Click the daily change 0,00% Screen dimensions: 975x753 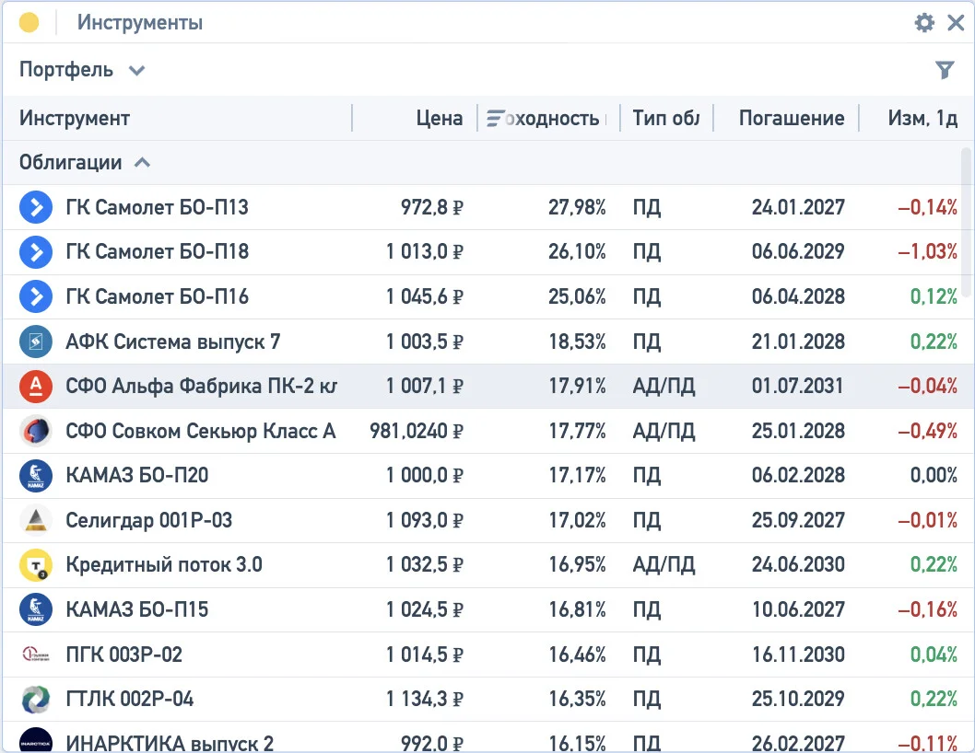pyautogui.click(x=934, y=475)
